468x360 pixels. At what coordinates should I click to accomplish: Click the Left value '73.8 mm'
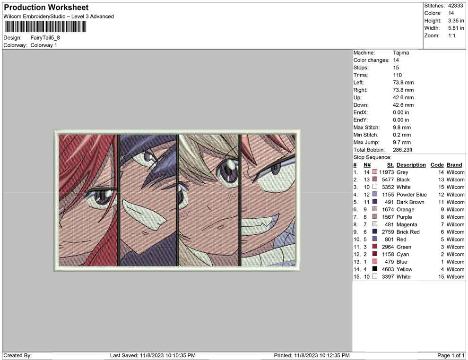(x=403, y=83)
